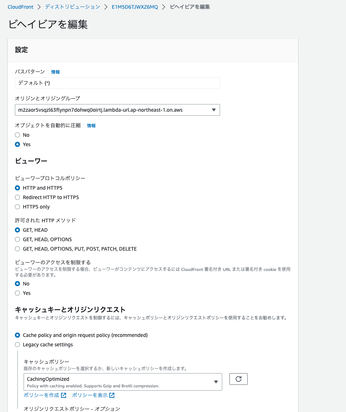Click the 許可された HTTP メソッド label
The height and width of the screenshot is (412, 346).
pos(45,220)
